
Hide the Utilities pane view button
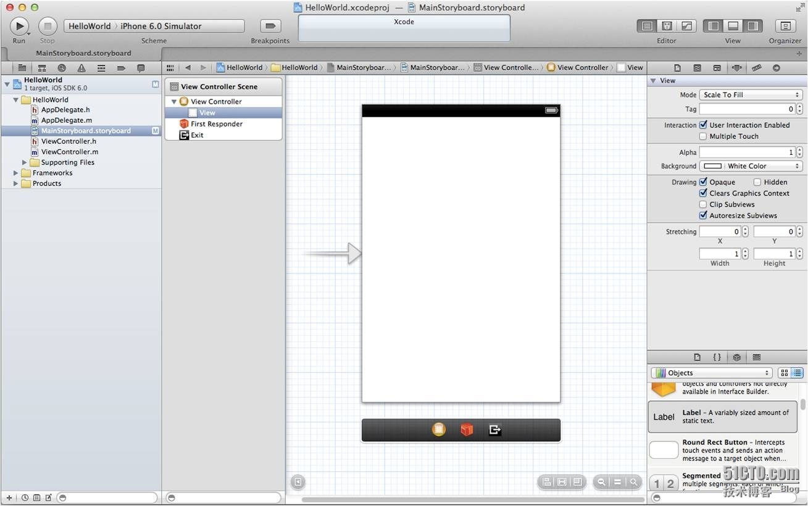(x=753, y=26)
